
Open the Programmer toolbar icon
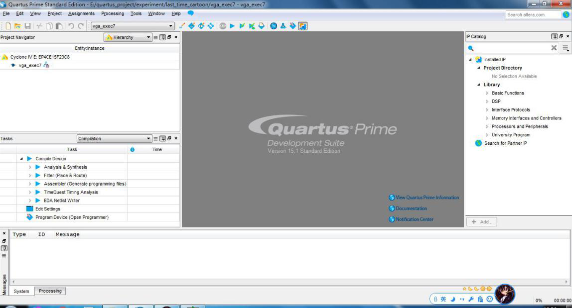292,26
